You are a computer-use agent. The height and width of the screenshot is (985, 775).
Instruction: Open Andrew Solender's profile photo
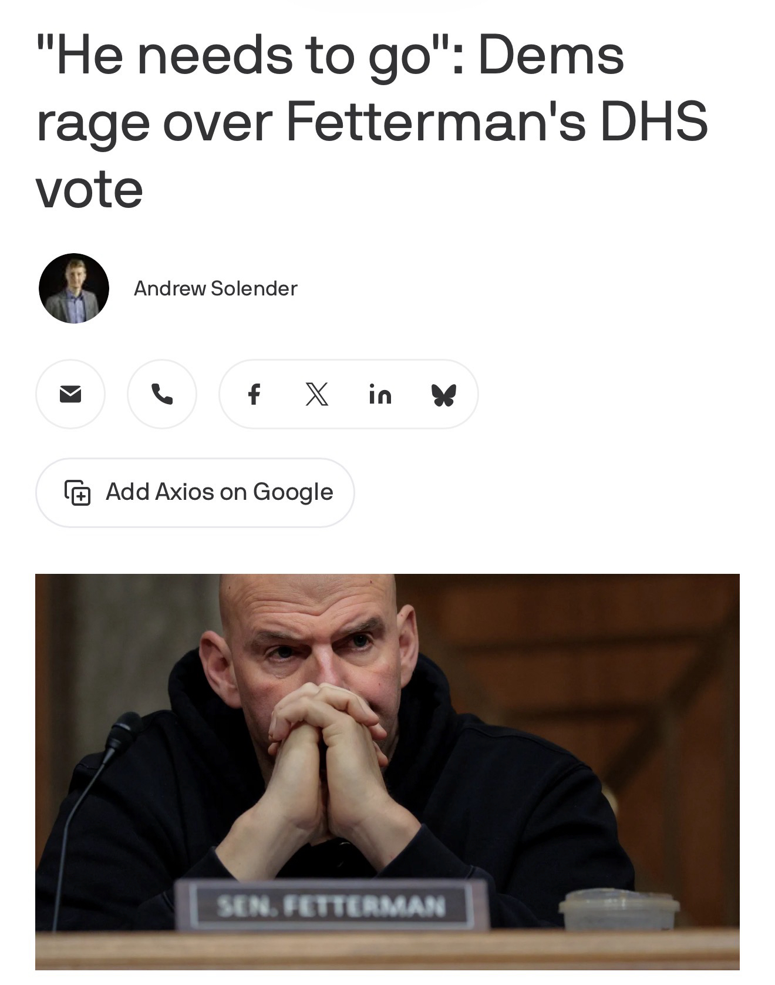(74, 288)
